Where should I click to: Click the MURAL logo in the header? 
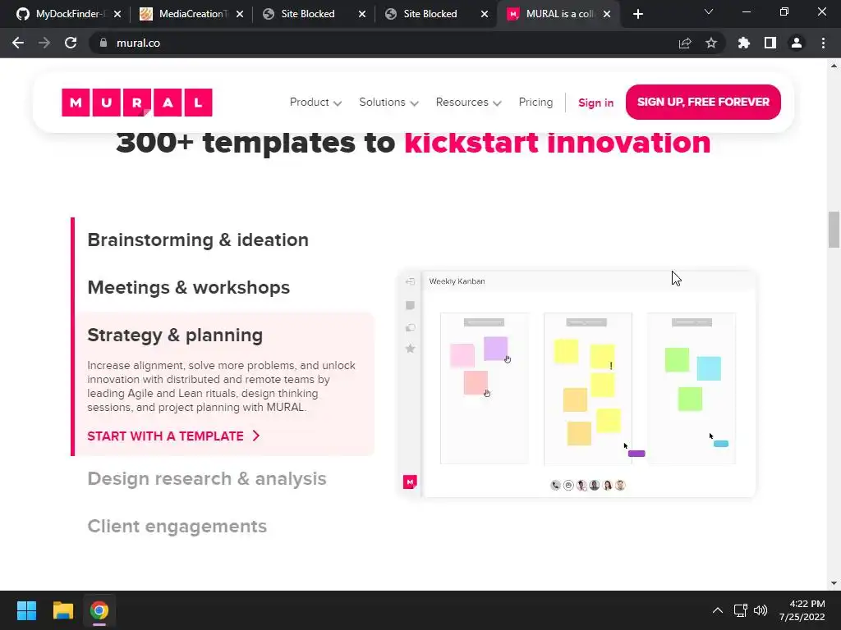[137, 103]
